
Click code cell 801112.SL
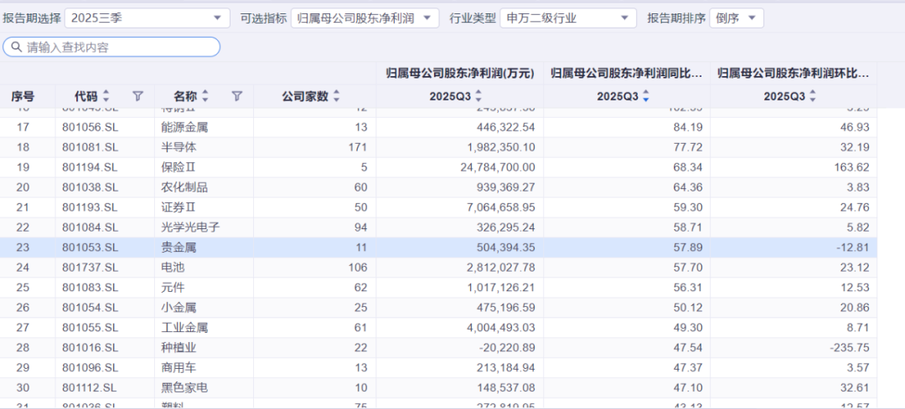coord(90,388)
